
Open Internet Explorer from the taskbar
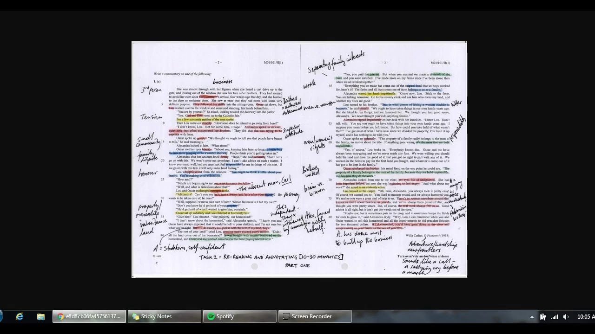tap(20, 316)
